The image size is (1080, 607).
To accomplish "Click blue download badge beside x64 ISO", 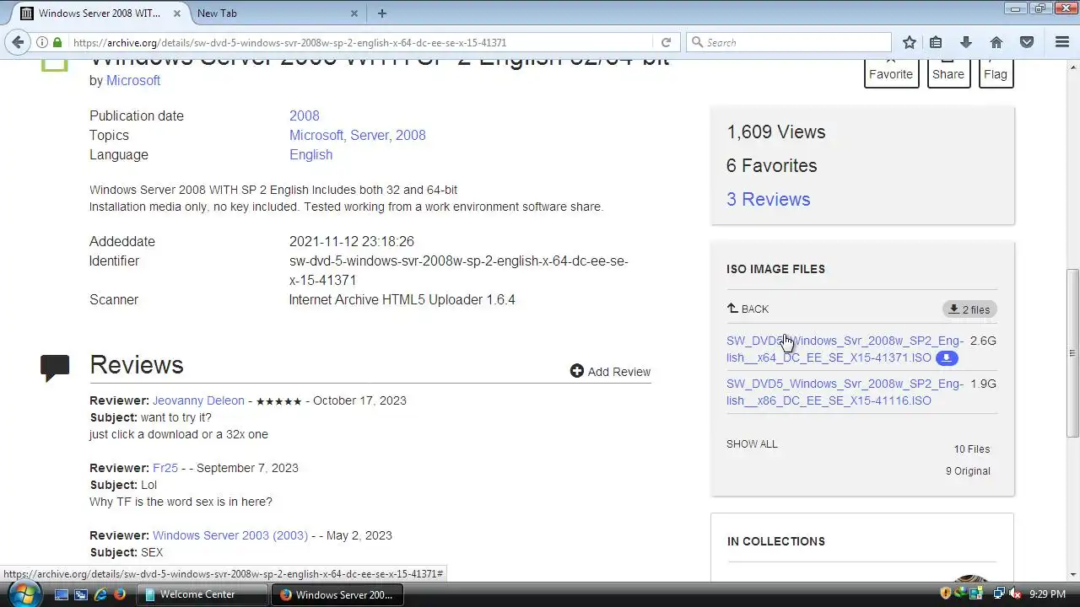I will click(x=947, y=358).
